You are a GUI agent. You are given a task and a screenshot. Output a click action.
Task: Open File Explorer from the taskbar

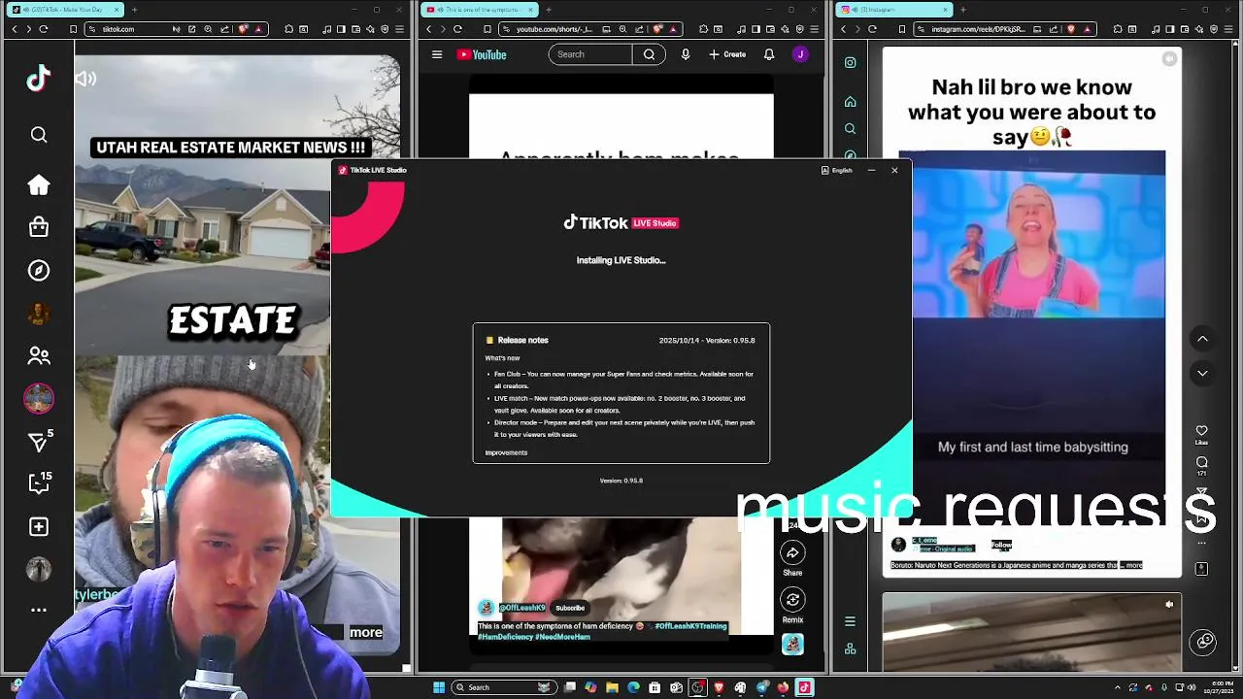click(x=612, y=687)
